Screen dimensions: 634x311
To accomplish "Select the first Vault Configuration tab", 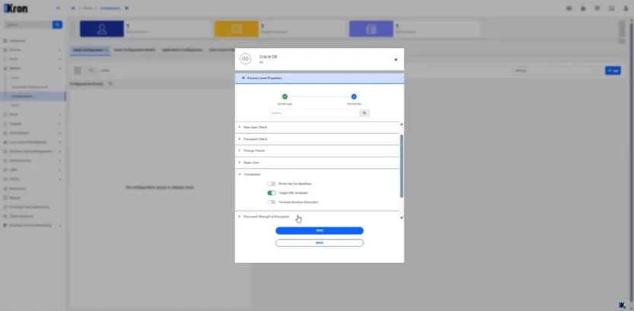I will [89, 49].
